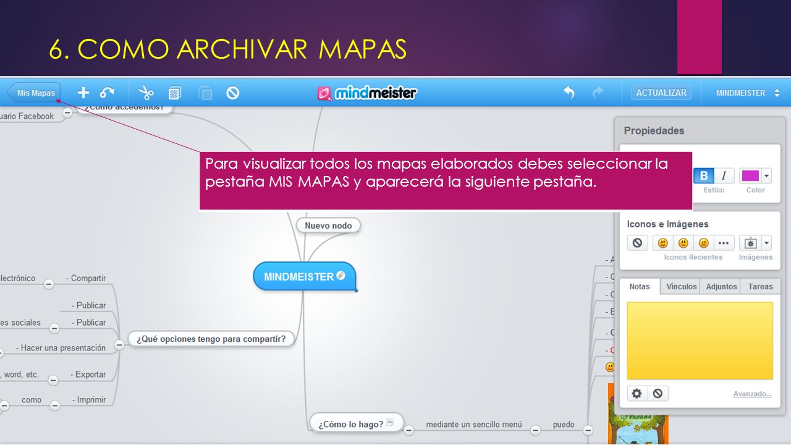Open more icons with the ellipsis button
Image resolution: width=791 pixels, height=445 pixels.
coord(724,243)
